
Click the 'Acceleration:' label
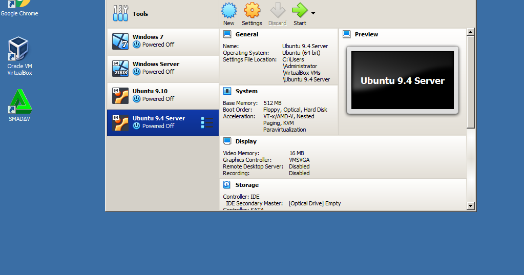click(x=239, y=116)
